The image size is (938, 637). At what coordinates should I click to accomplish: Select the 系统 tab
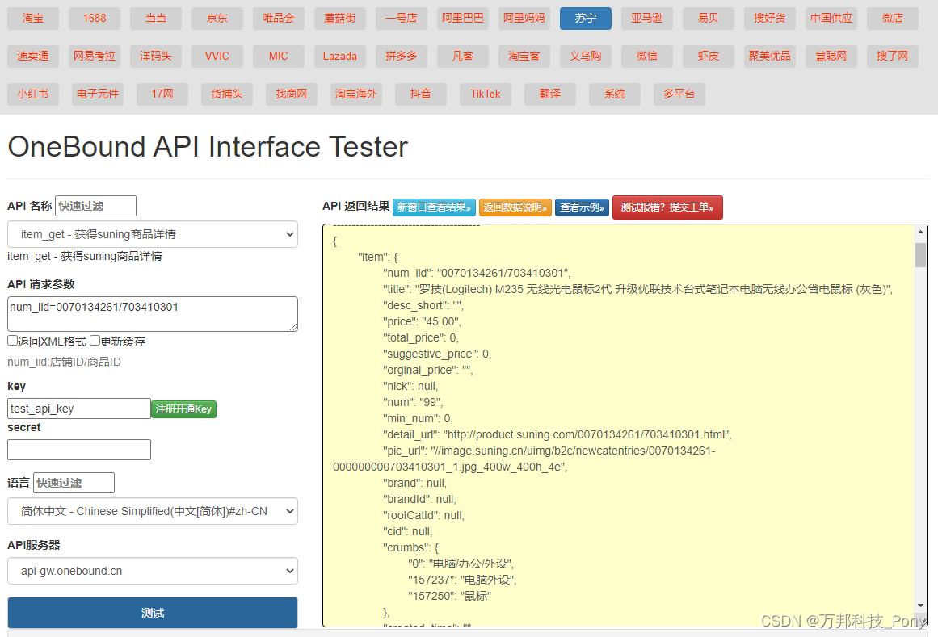click(x=614, y=94)
